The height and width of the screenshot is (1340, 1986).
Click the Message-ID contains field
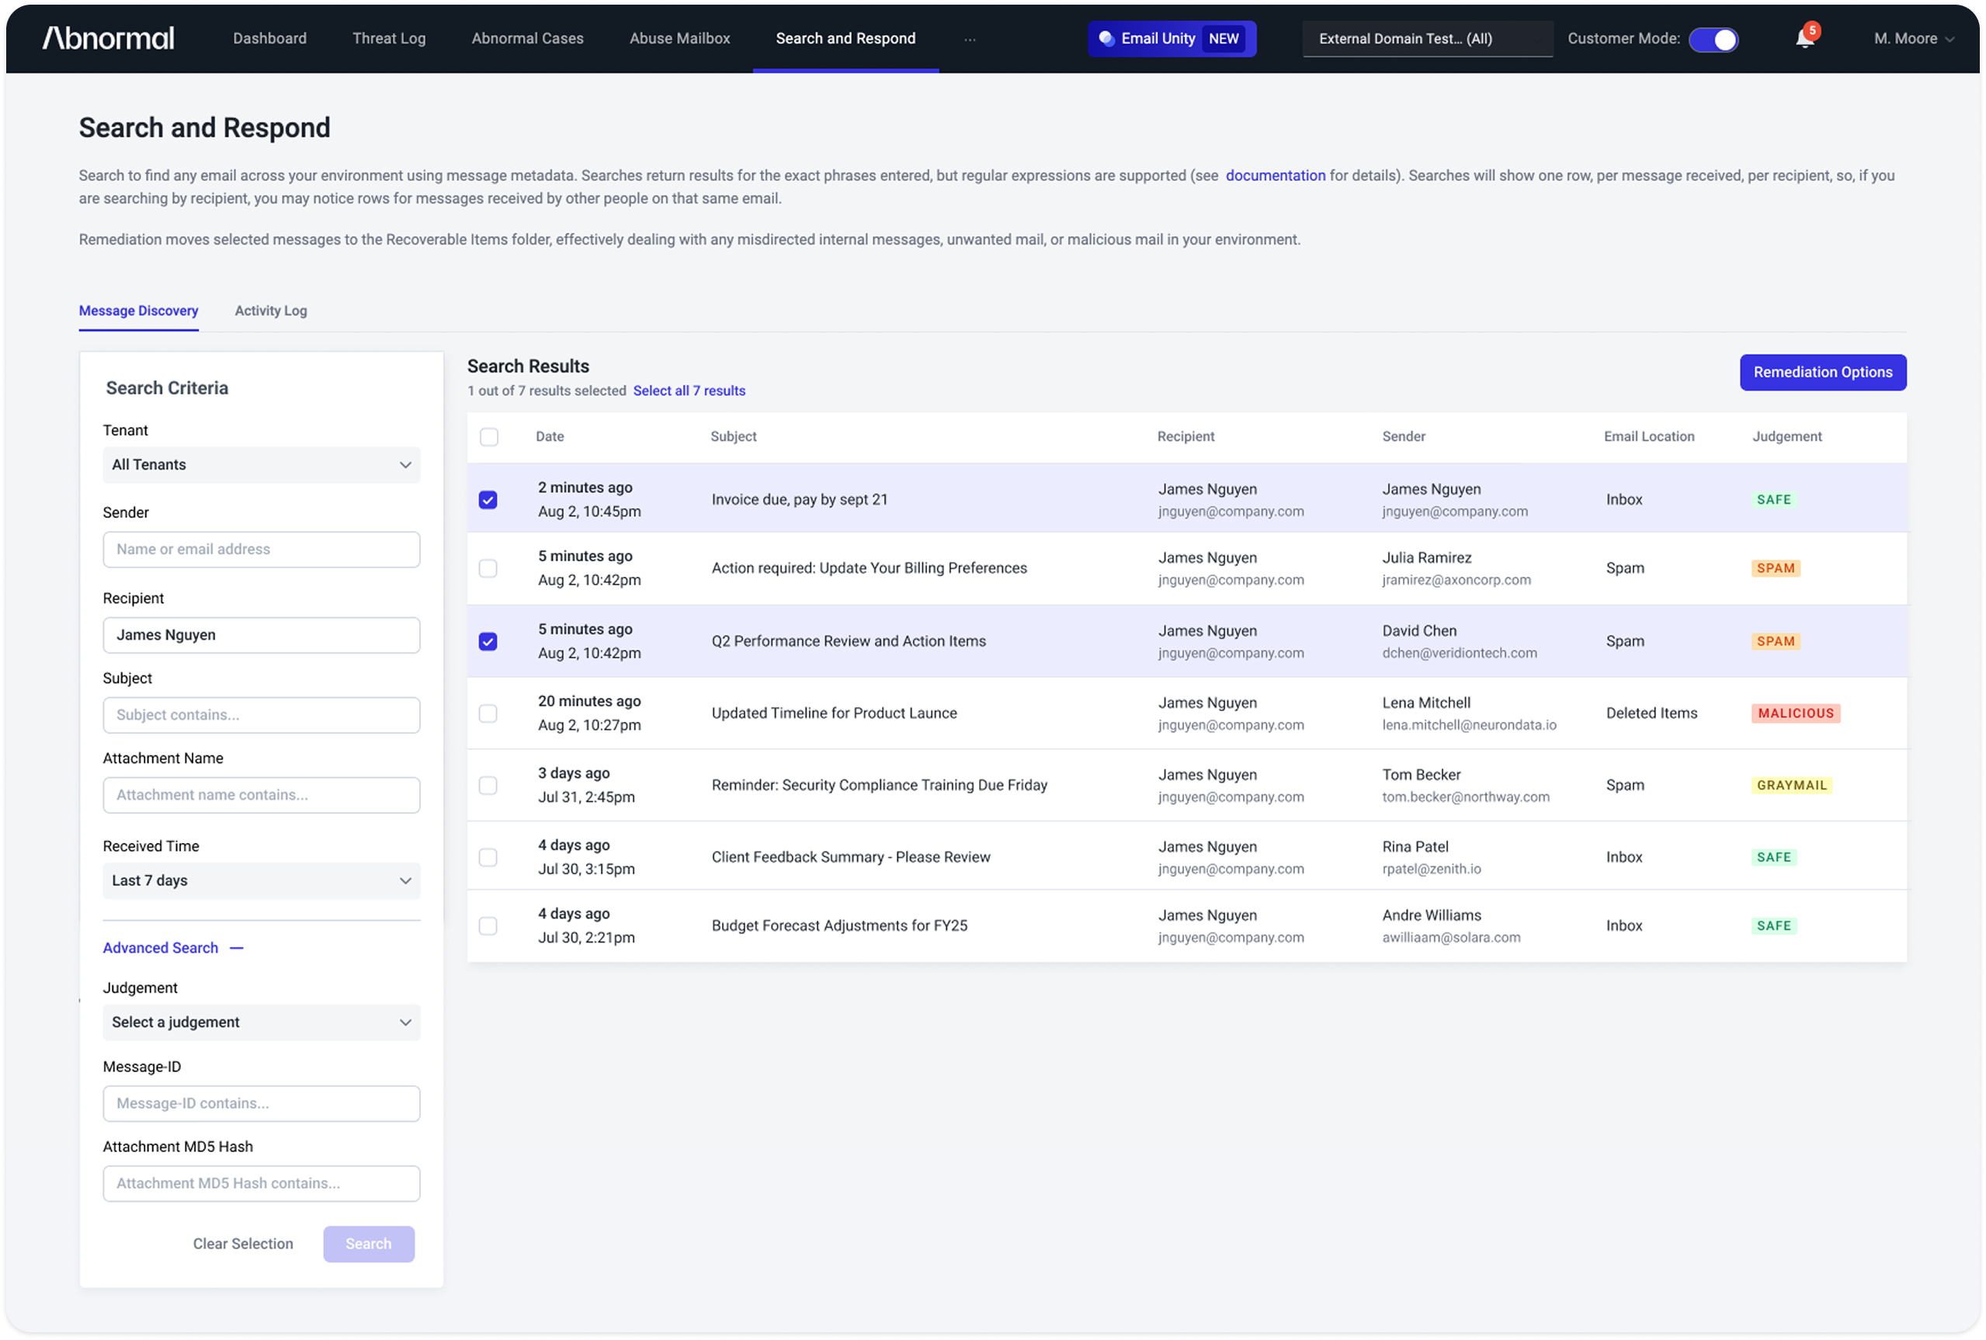262,1104
